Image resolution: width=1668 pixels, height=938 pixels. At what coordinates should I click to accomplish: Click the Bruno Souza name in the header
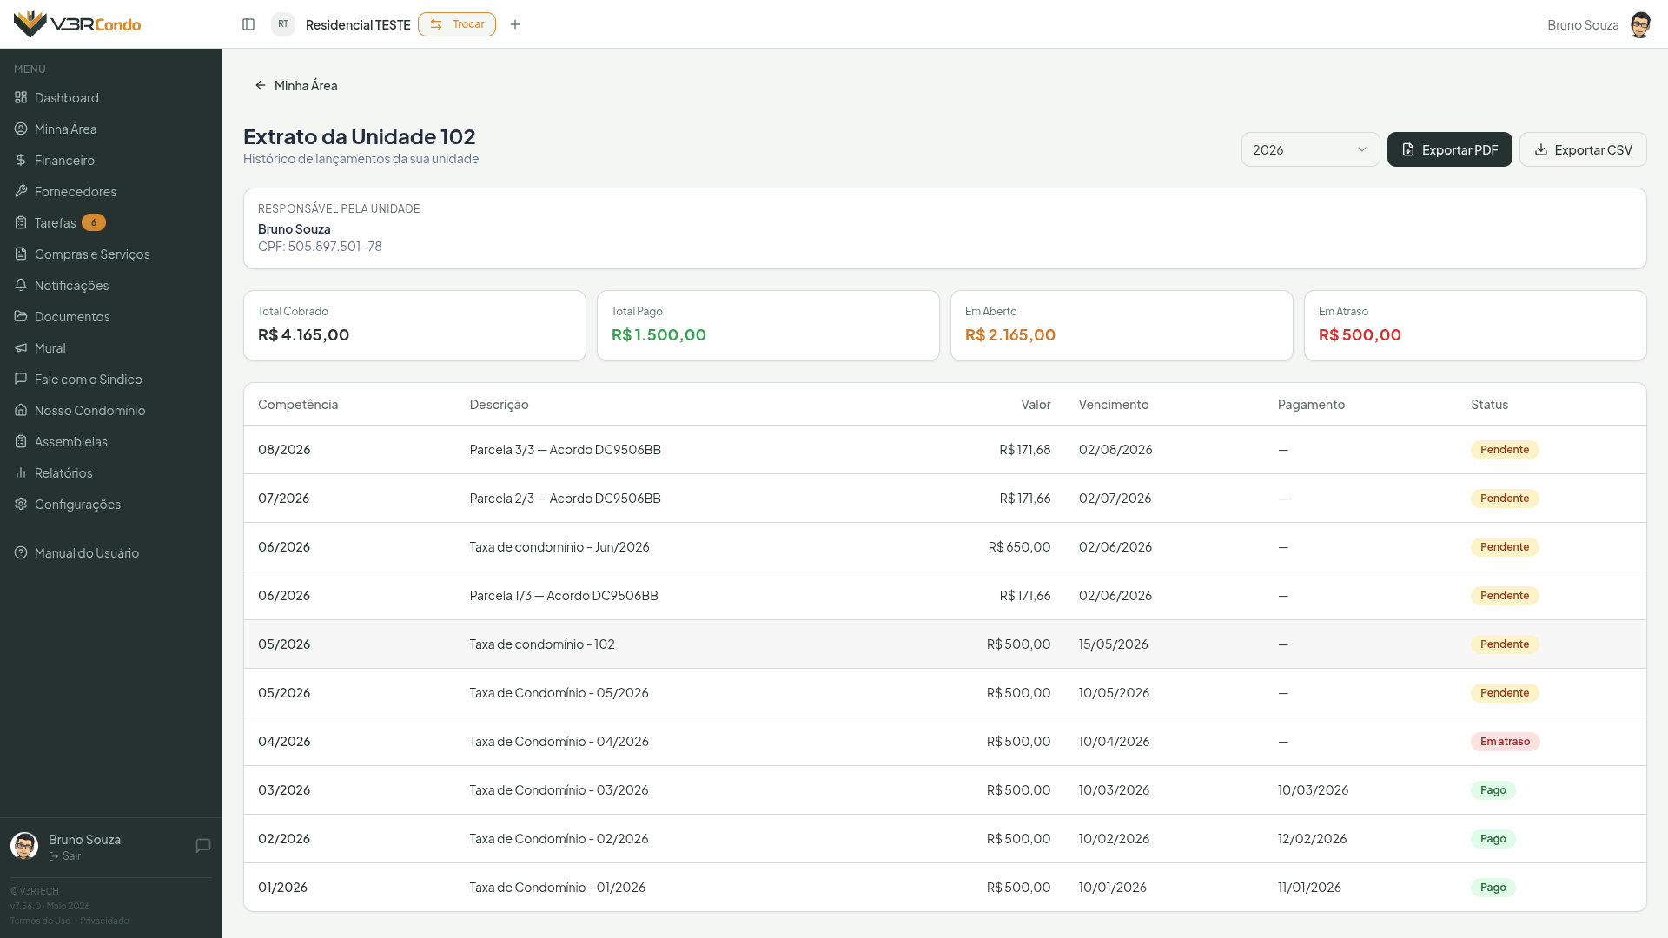click(x=1583, y=24)
